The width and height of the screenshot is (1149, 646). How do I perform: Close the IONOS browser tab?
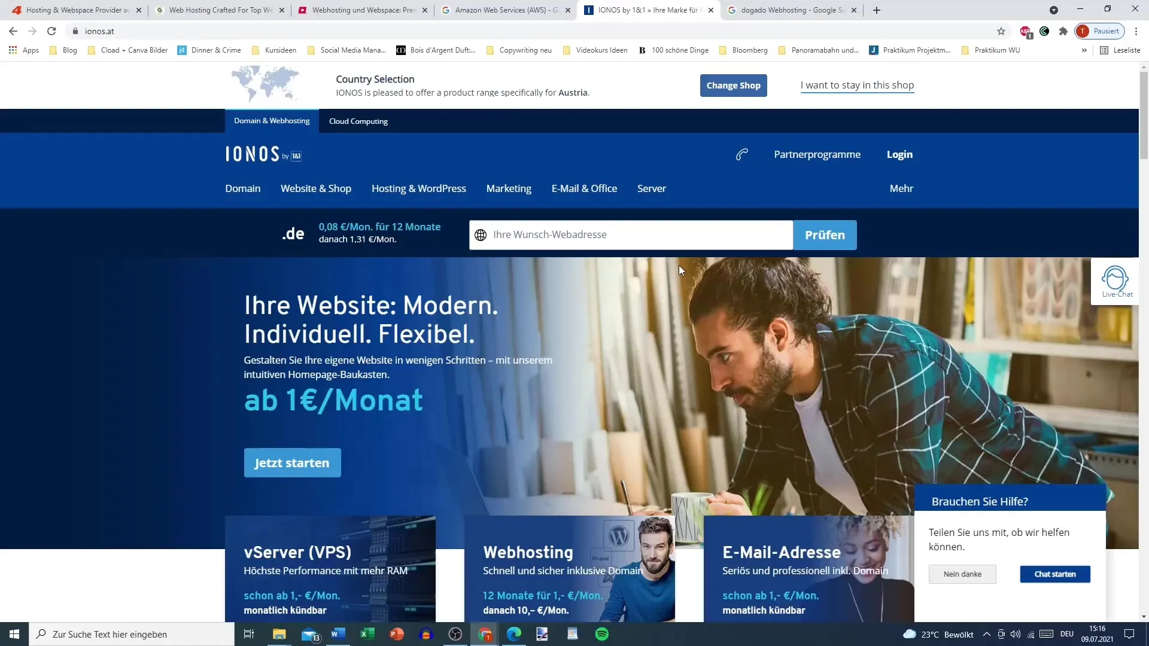[711, 10]
